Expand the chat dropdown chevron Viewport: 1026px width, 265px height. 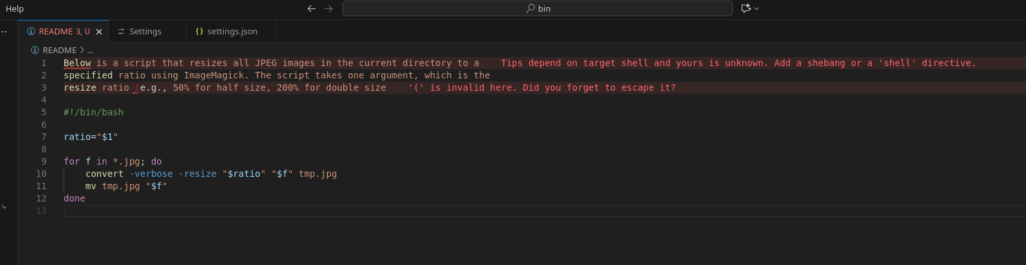[x=756, y=8]
